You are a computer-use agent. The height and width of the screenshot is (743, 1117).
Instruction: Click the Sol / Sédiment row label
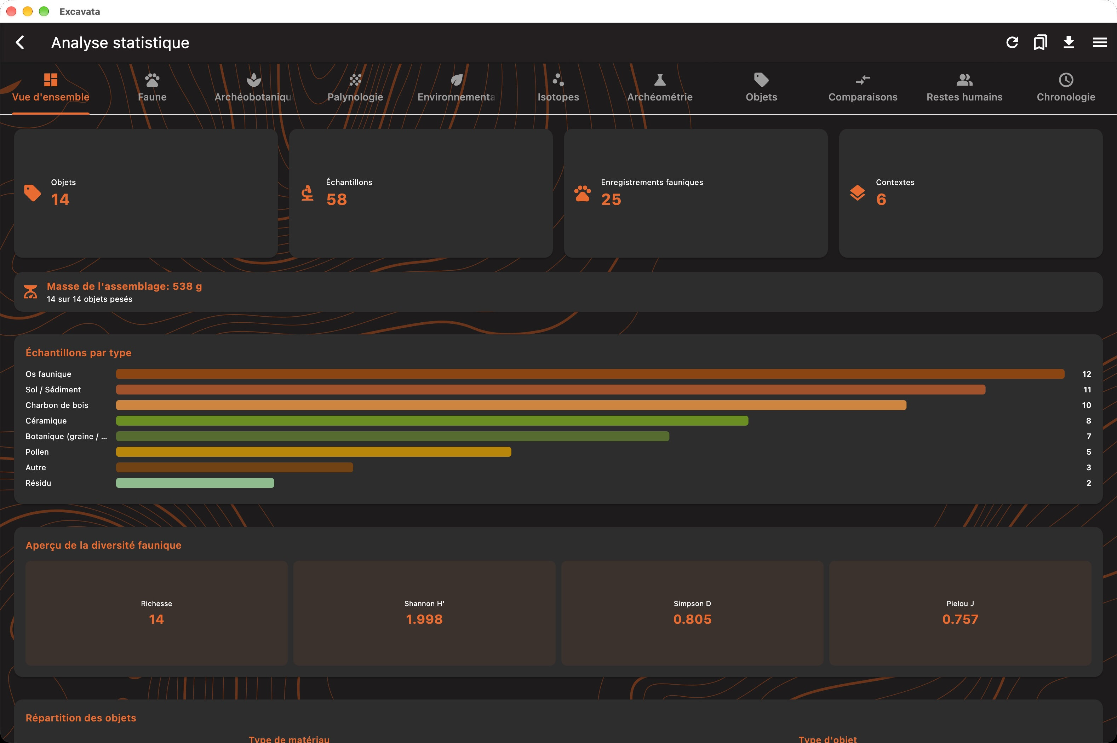(x=53, y=390)
